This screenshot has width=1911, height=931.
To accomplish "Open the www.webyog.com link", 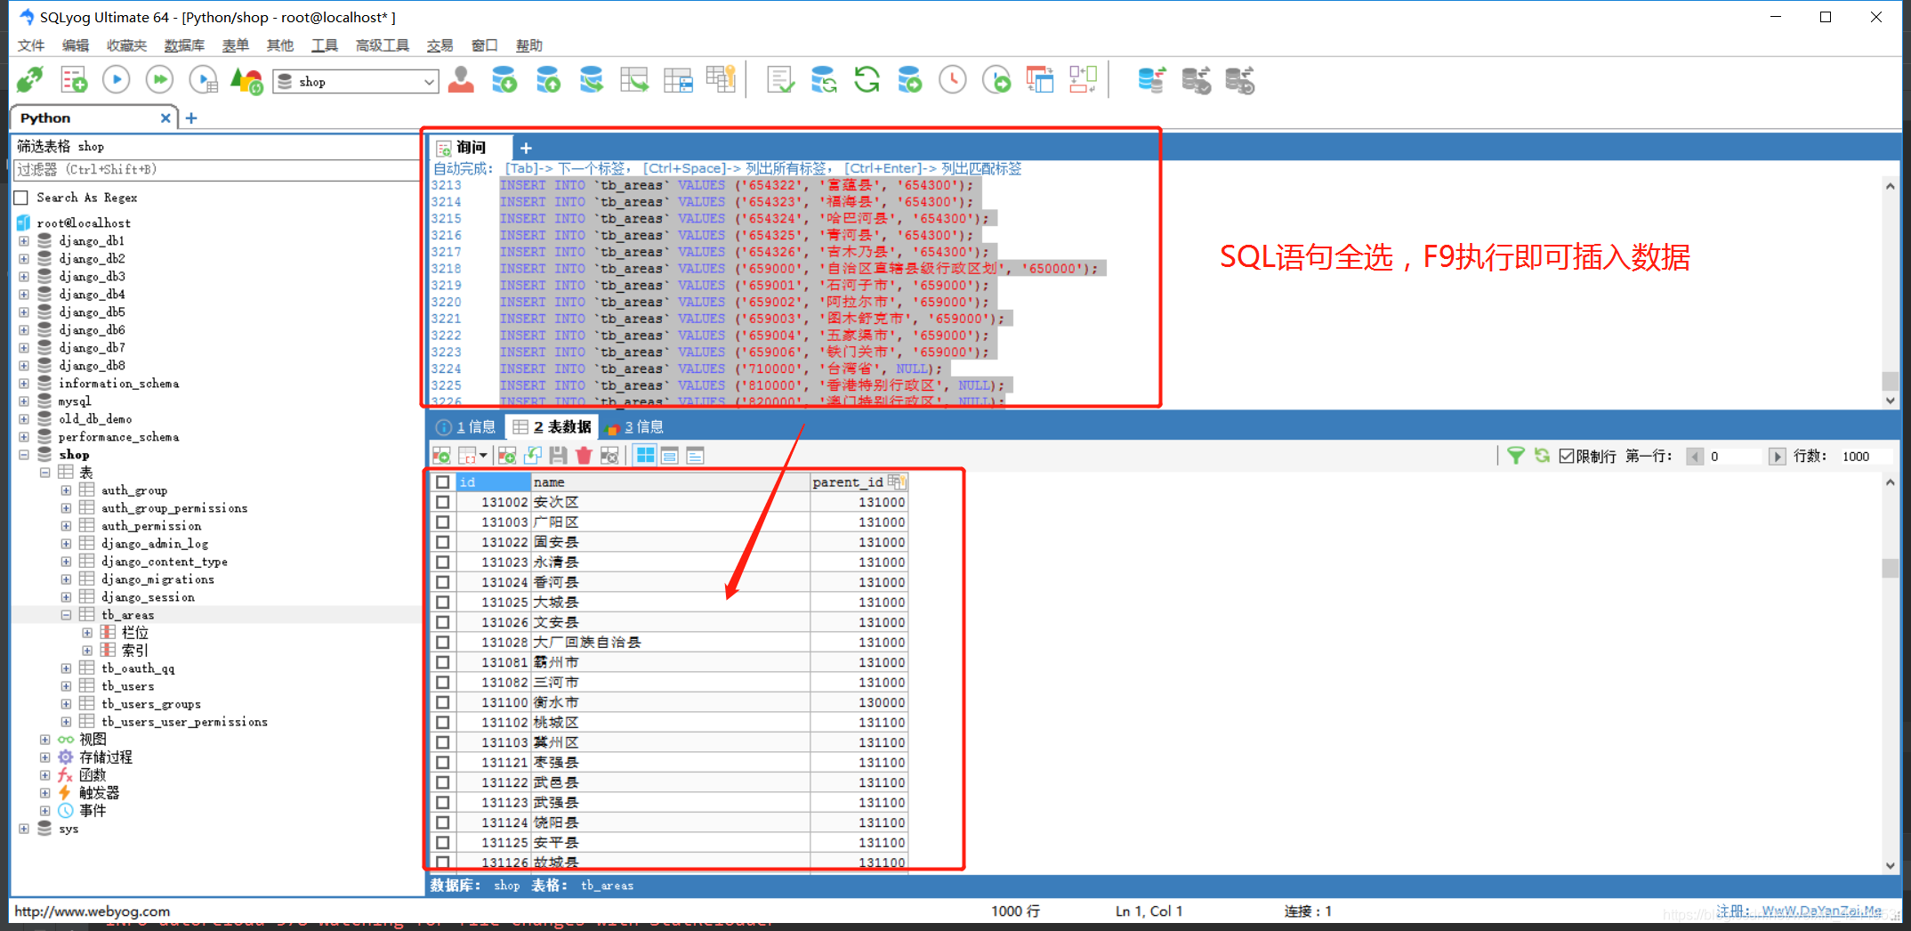I will (92, 911).
